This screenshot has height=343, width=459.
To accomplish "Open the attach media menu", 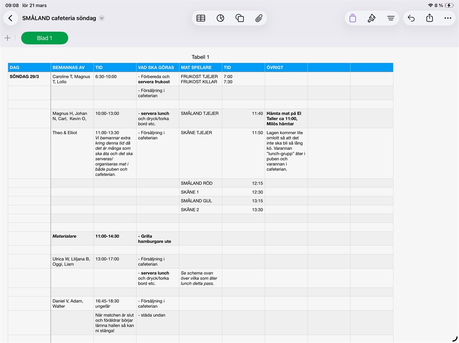I will (259, 18).
